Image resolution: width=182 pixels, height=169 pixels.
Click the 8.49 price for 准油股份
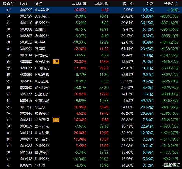(105, 36)
